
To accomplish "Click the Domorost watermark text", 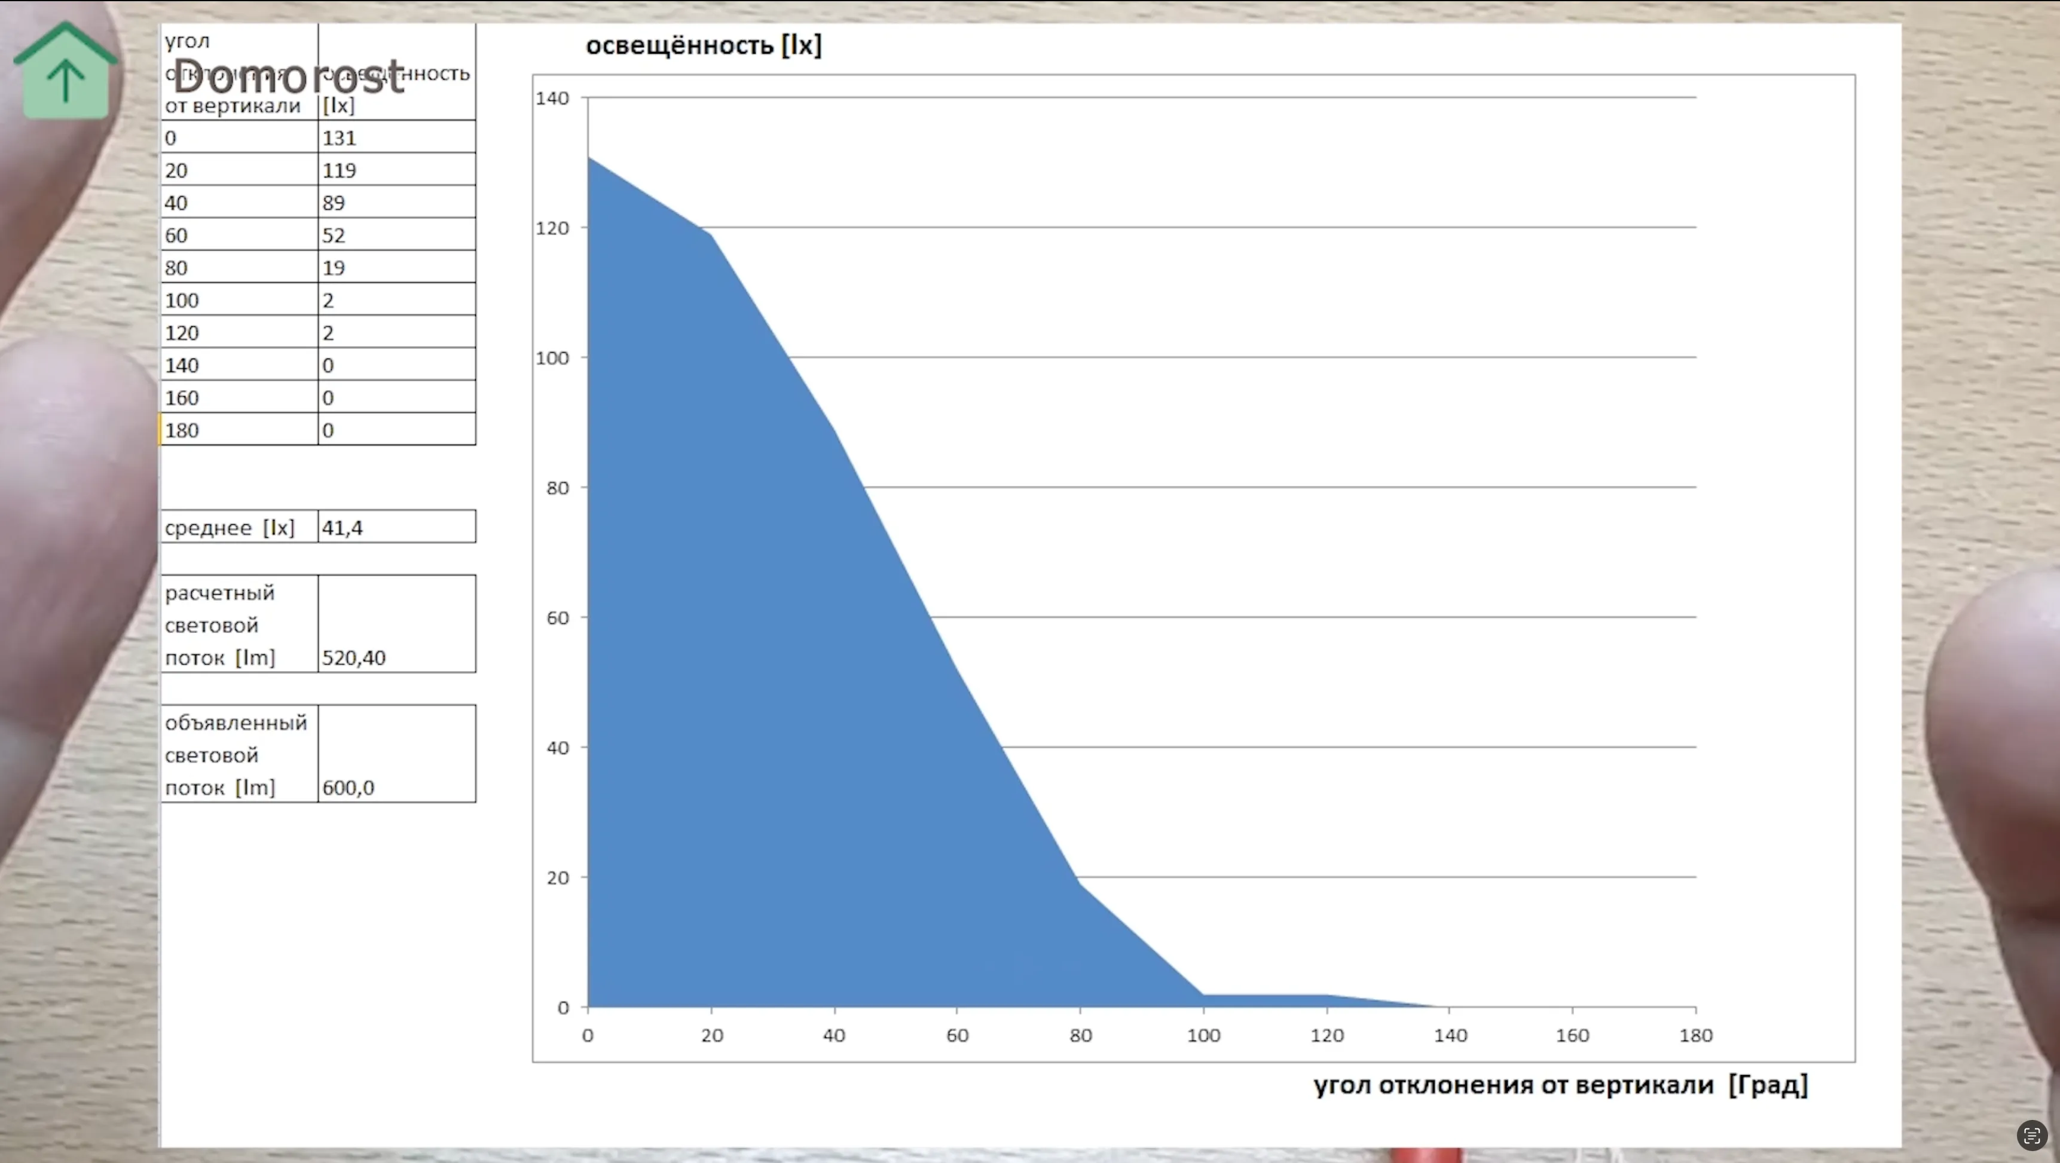I will tap(288, 76).
